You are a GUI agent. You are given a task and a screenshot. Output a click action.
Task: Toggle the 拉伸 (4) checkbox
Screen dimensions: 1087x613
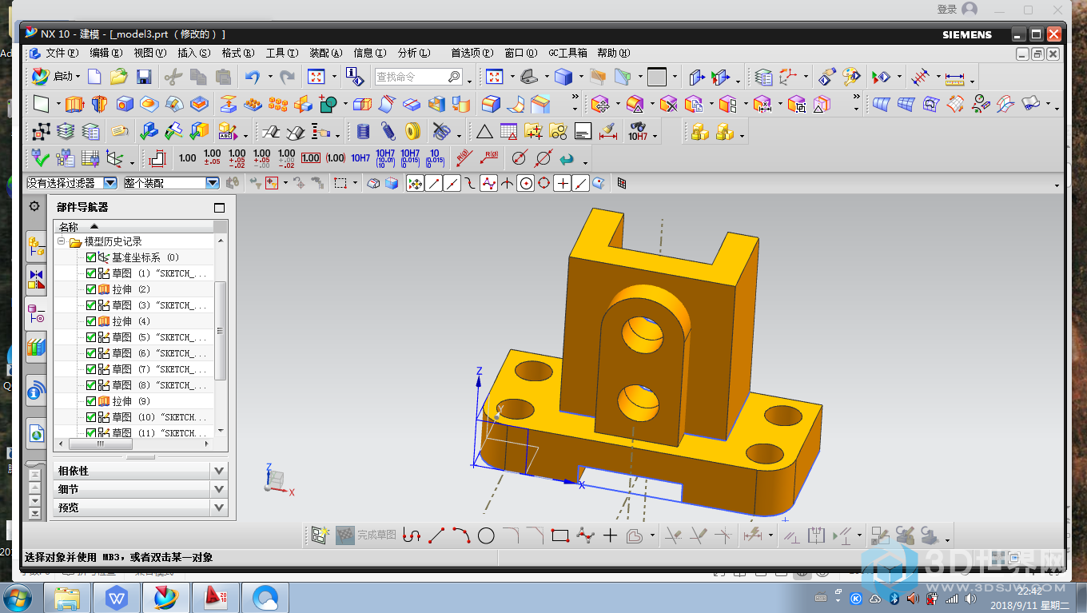pyautogui.click(x=90, y=321)
